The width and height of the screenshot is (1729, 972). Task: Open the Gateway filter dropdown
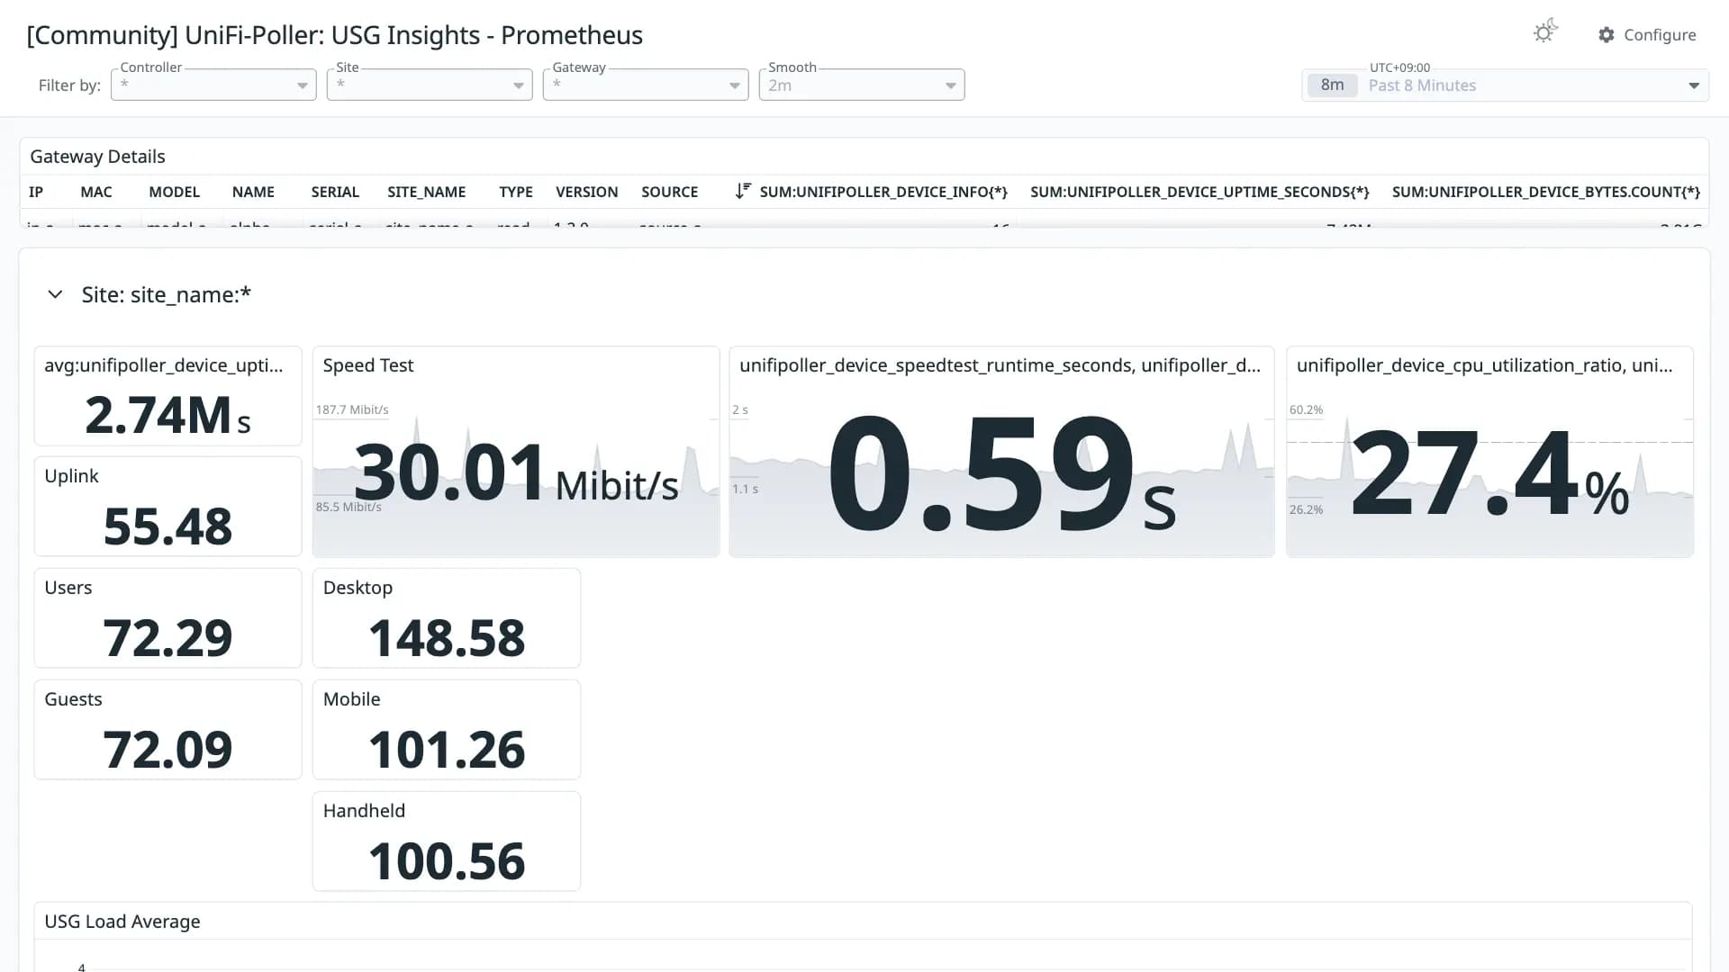click(x=646, y=85)
